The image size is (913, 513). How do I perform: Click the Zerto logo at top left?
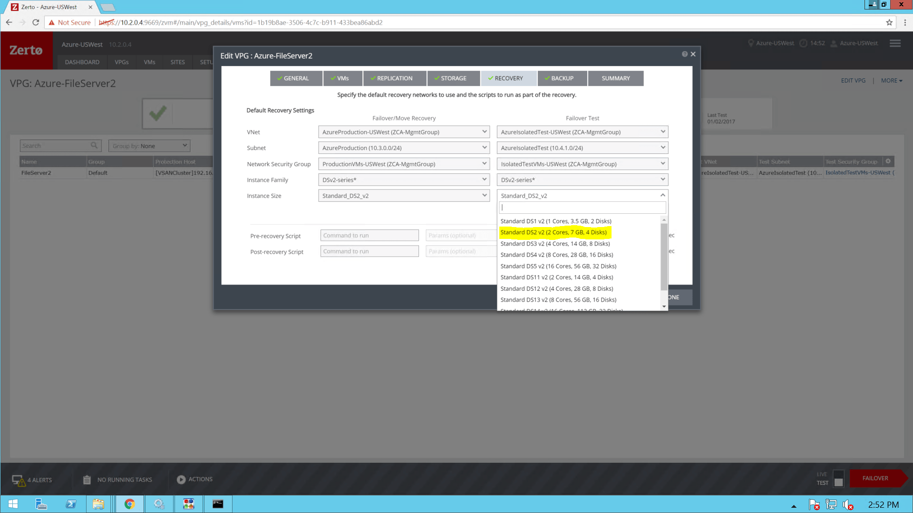[27, 50]
